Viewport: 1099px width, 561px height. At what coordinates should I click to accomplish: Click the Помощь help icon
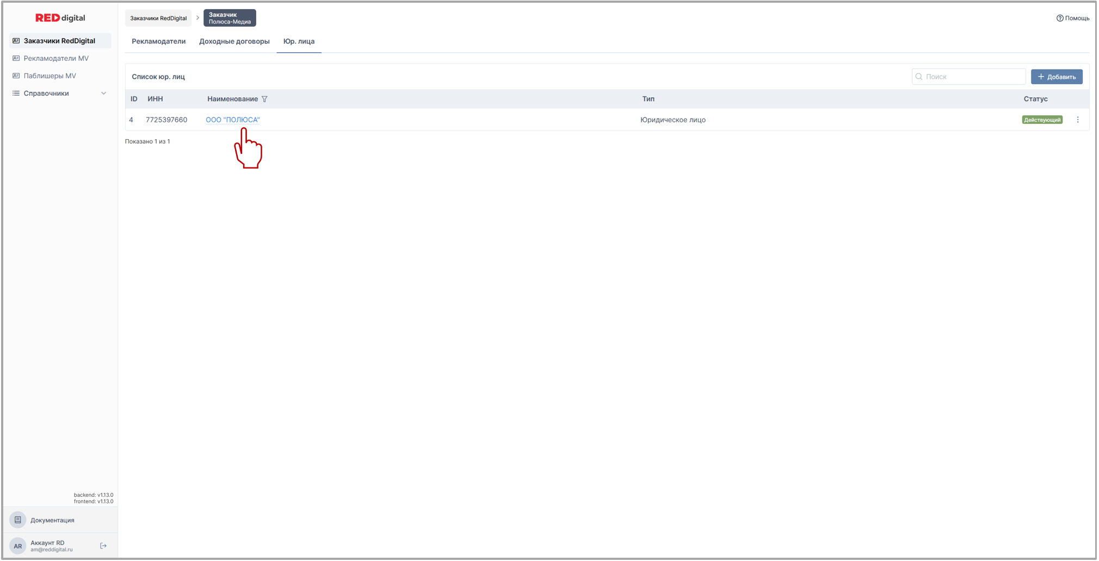[x=1059, y=18]
